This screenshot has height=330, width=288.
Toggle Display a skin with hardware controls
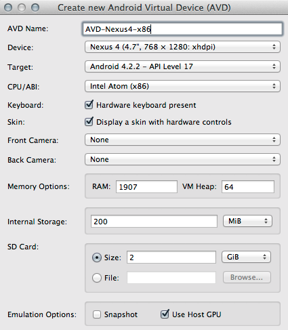point(89,121)
